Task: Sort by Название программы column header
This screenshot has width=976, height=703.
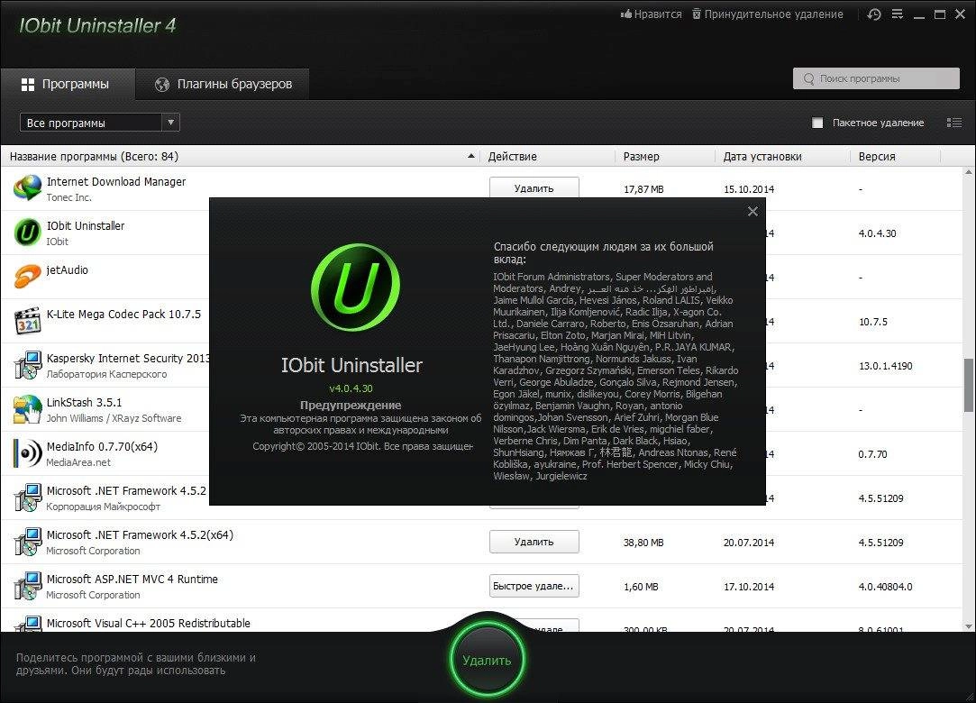Action: (240, 156)
